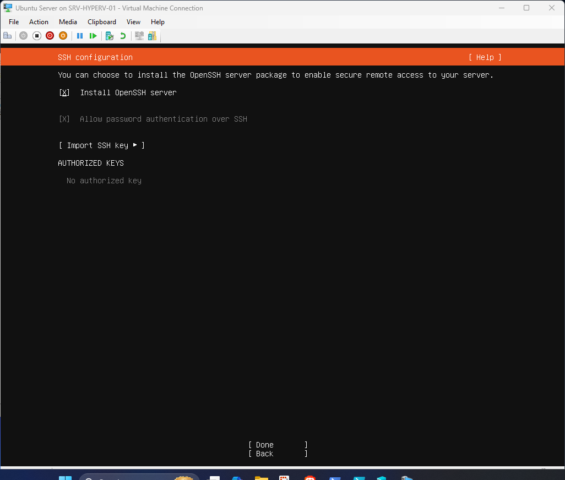This screenshot has height=480, width=565.
Task: Pause the virtual machine
Action: tap(80, 35)
